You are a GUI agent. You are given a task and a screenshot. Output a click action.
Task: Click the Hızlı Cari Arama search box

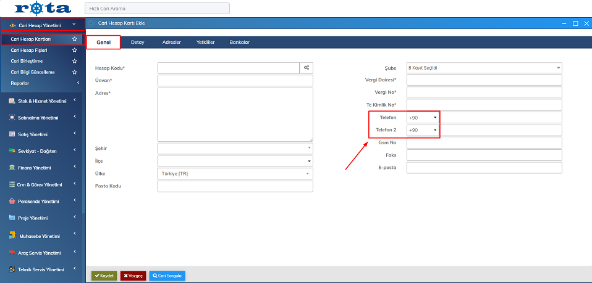[x=157, y=9]
